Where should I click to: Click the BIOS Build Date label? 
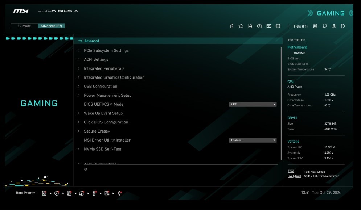click(298, 64)
